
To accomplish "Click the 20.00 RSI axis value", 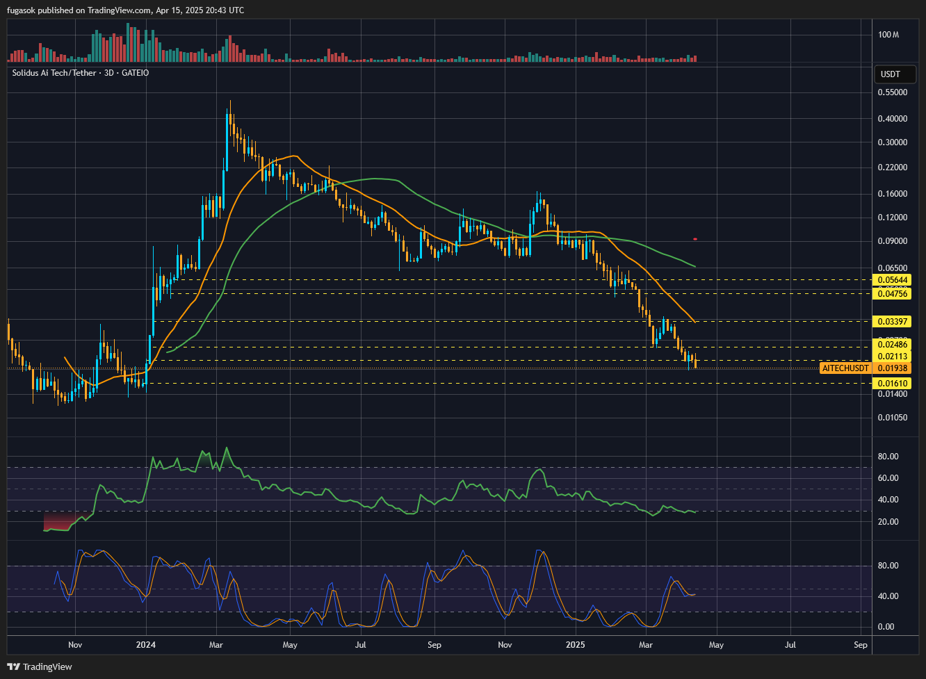I will [888, 522].
